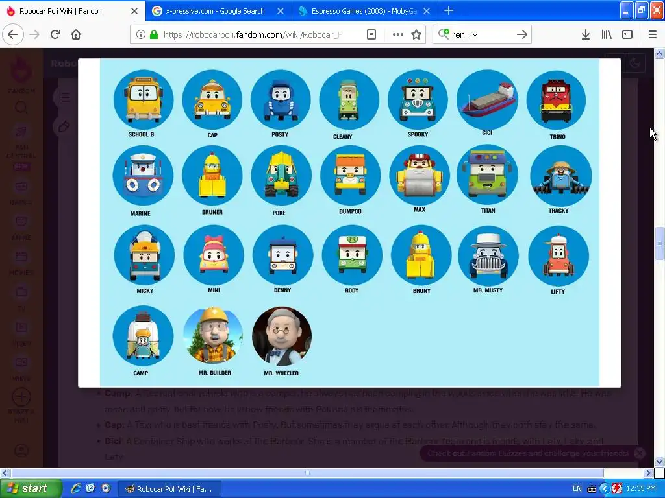Open the Library bookshelf icon
Screen dimensions: 665x498
click(x=607, y=34)
